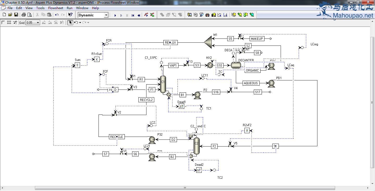This screenshot has width=375, height=191.
Task: Toggle the snap-to-grid hash icon
Action: click(9, 22)
